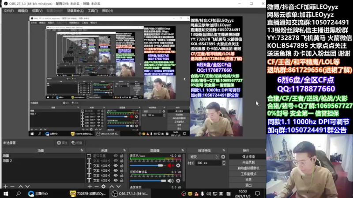This screenshot has width=353, height=198.
Task: Toggle lock on the bottom 文本 (GDI+) source
Action: click(122, 180)
